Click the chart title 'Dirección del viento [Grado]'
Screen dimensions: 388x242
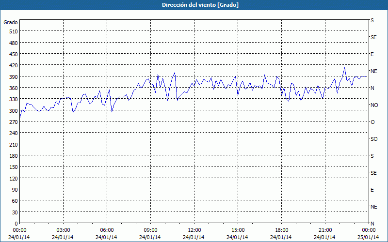pyautogui.click(x=200, y=5)
